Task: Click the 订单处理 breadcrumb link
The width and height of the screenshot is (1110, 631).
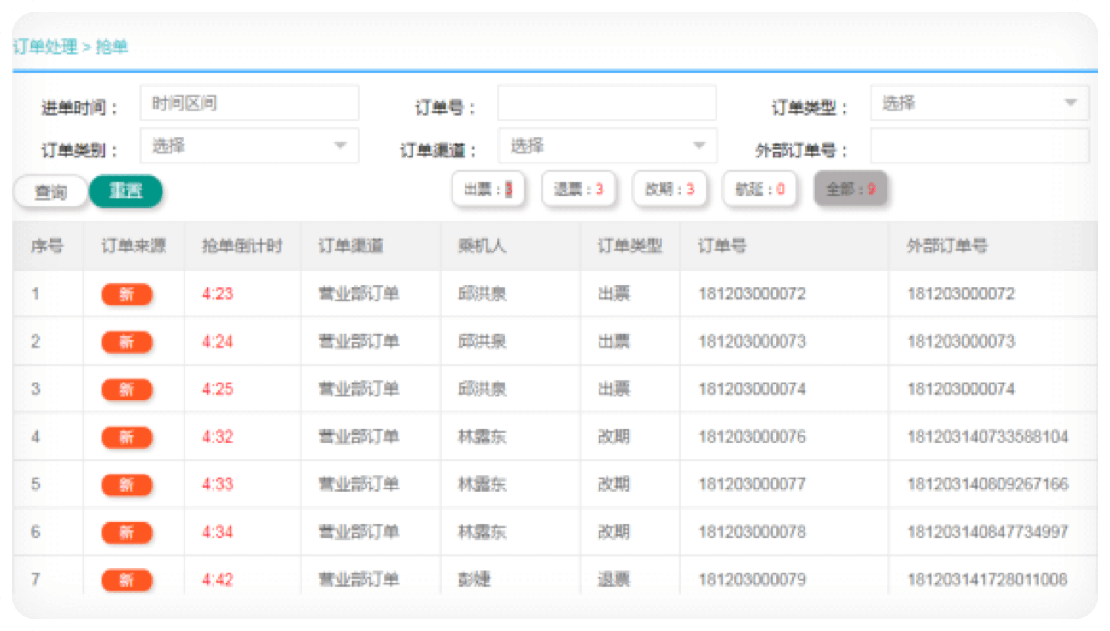Action: tap(45, 47)
